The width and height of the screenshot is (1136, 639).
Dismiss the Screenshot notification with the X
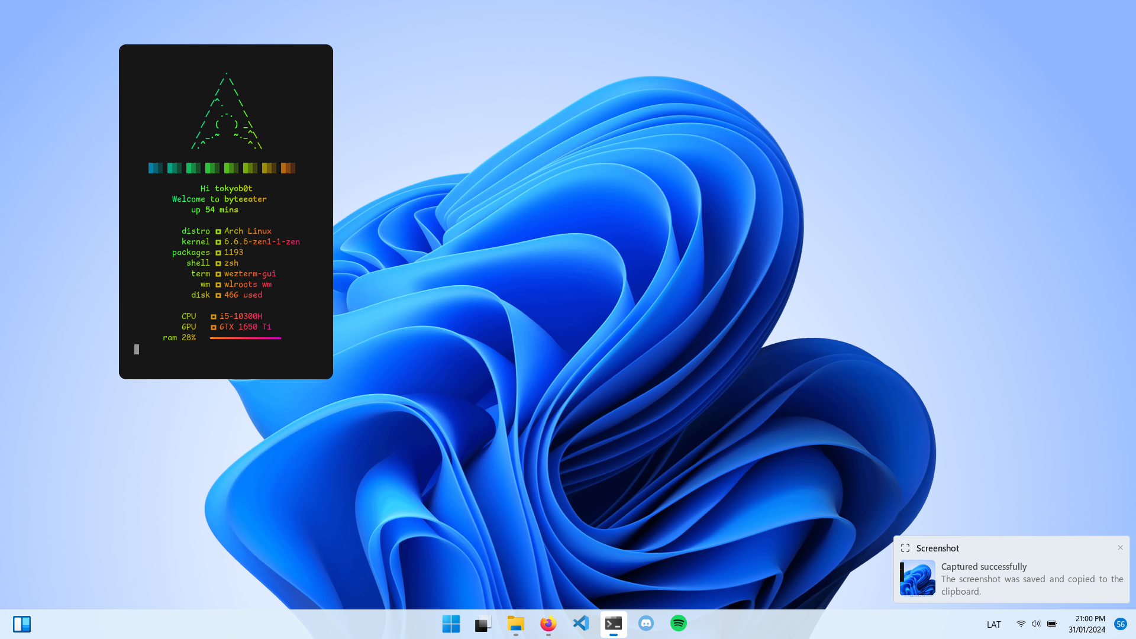(1120, 548)
